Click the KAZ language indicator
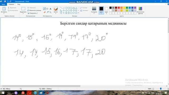 (153, 93)
